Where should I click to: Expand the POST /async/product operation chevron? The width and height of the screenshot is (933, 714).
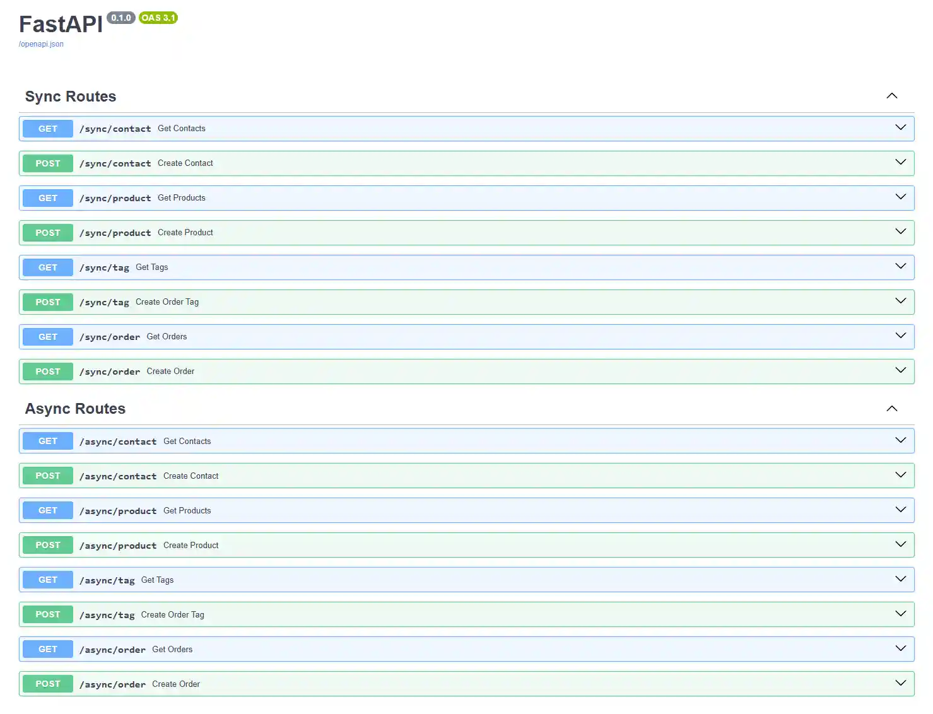click(900, 544)
